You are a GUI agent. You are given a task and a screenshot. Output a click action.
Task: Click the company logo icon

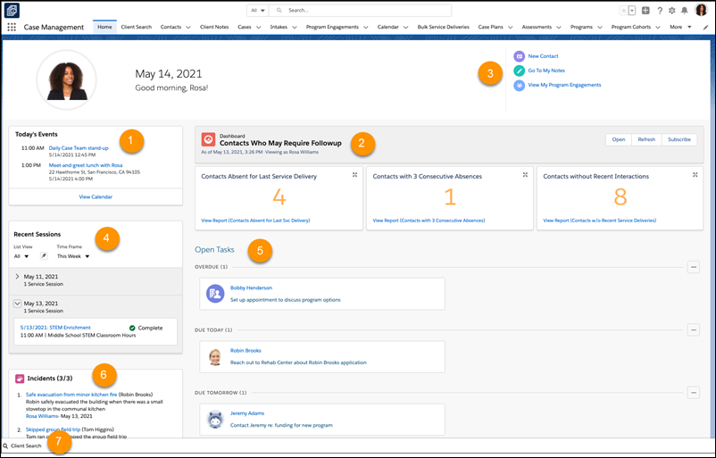(x=12, y=10)
